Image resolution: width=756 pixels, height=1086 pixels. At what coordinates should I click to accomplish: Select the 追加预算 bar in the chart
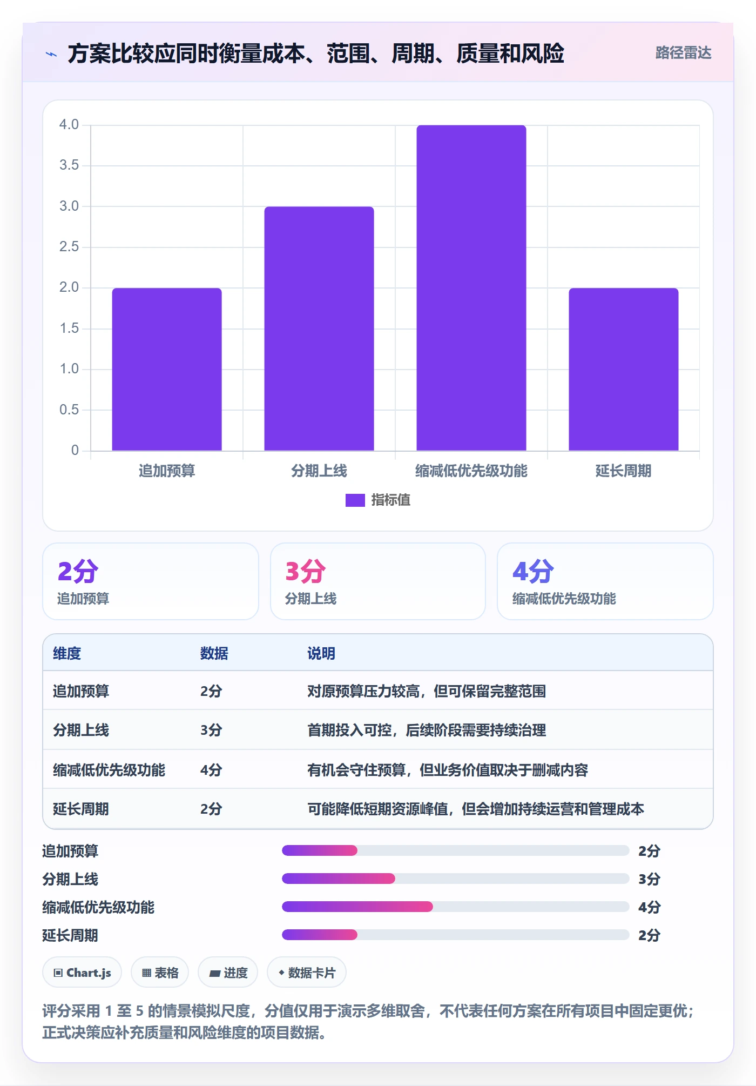(167, 369)
